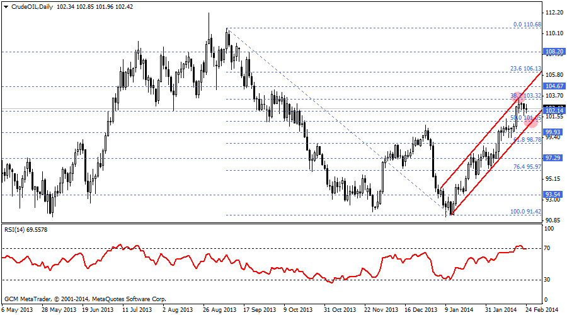The width and height of the screenshot is (567, 315).
Task: Click the 97.29 price level label
Action: [x=553, y=157]
